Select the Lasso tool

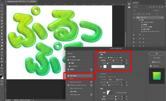coord(2,11)
